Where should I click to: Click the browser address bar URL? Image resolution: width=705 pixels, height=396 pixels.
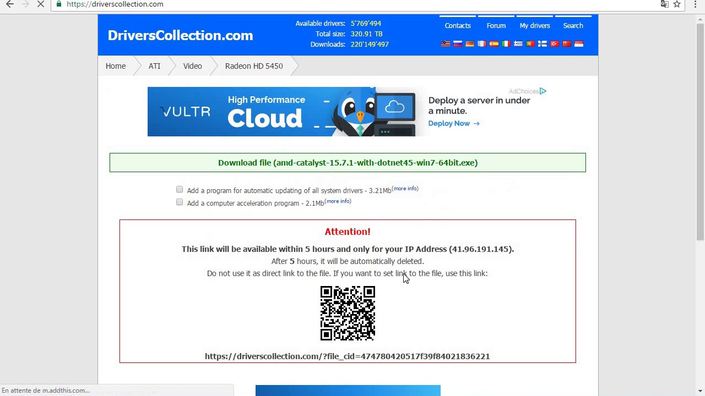pos(115,4)
